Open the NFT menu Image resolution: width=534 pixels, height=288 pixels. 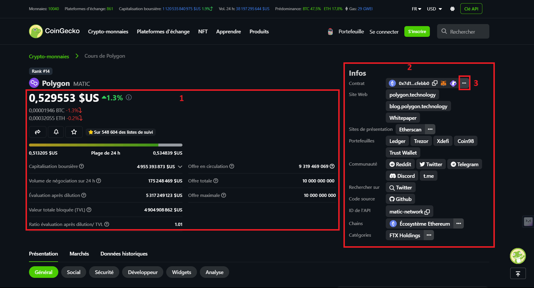click(203, 32)
